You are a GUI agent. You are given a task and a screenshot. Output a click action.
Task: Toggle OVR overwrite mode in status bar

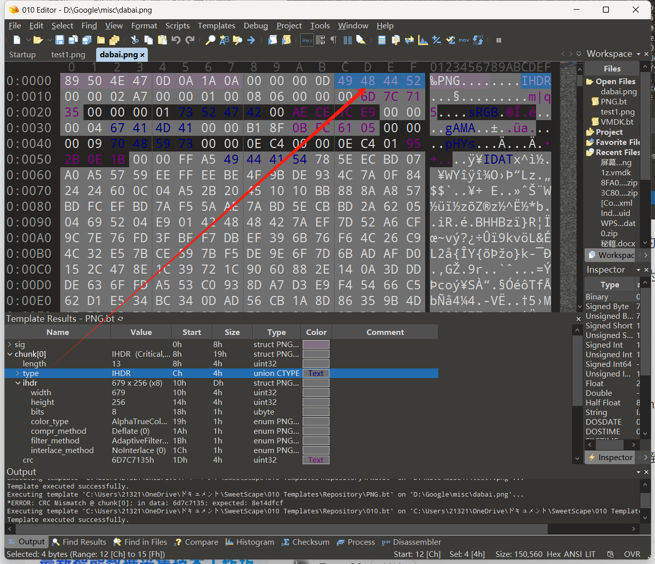click(632, 554)
